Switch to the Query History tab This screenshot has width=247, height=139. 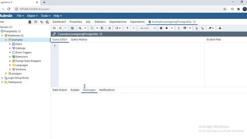point(79,39)
